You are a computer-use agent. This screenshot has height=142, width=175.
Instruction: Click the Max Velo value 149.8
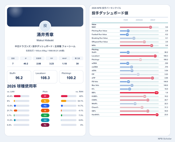point(166,85)
